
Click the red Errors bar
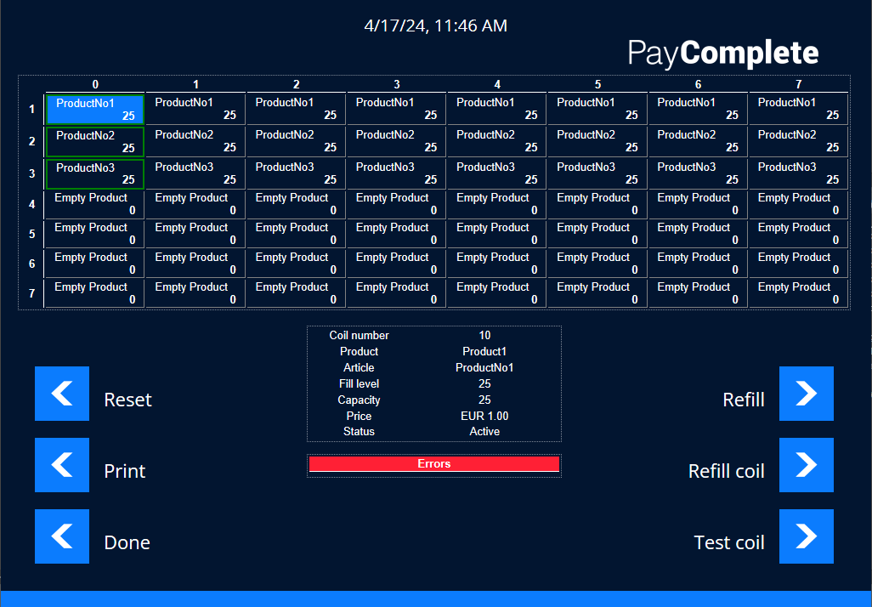click(x=433, y=464)
